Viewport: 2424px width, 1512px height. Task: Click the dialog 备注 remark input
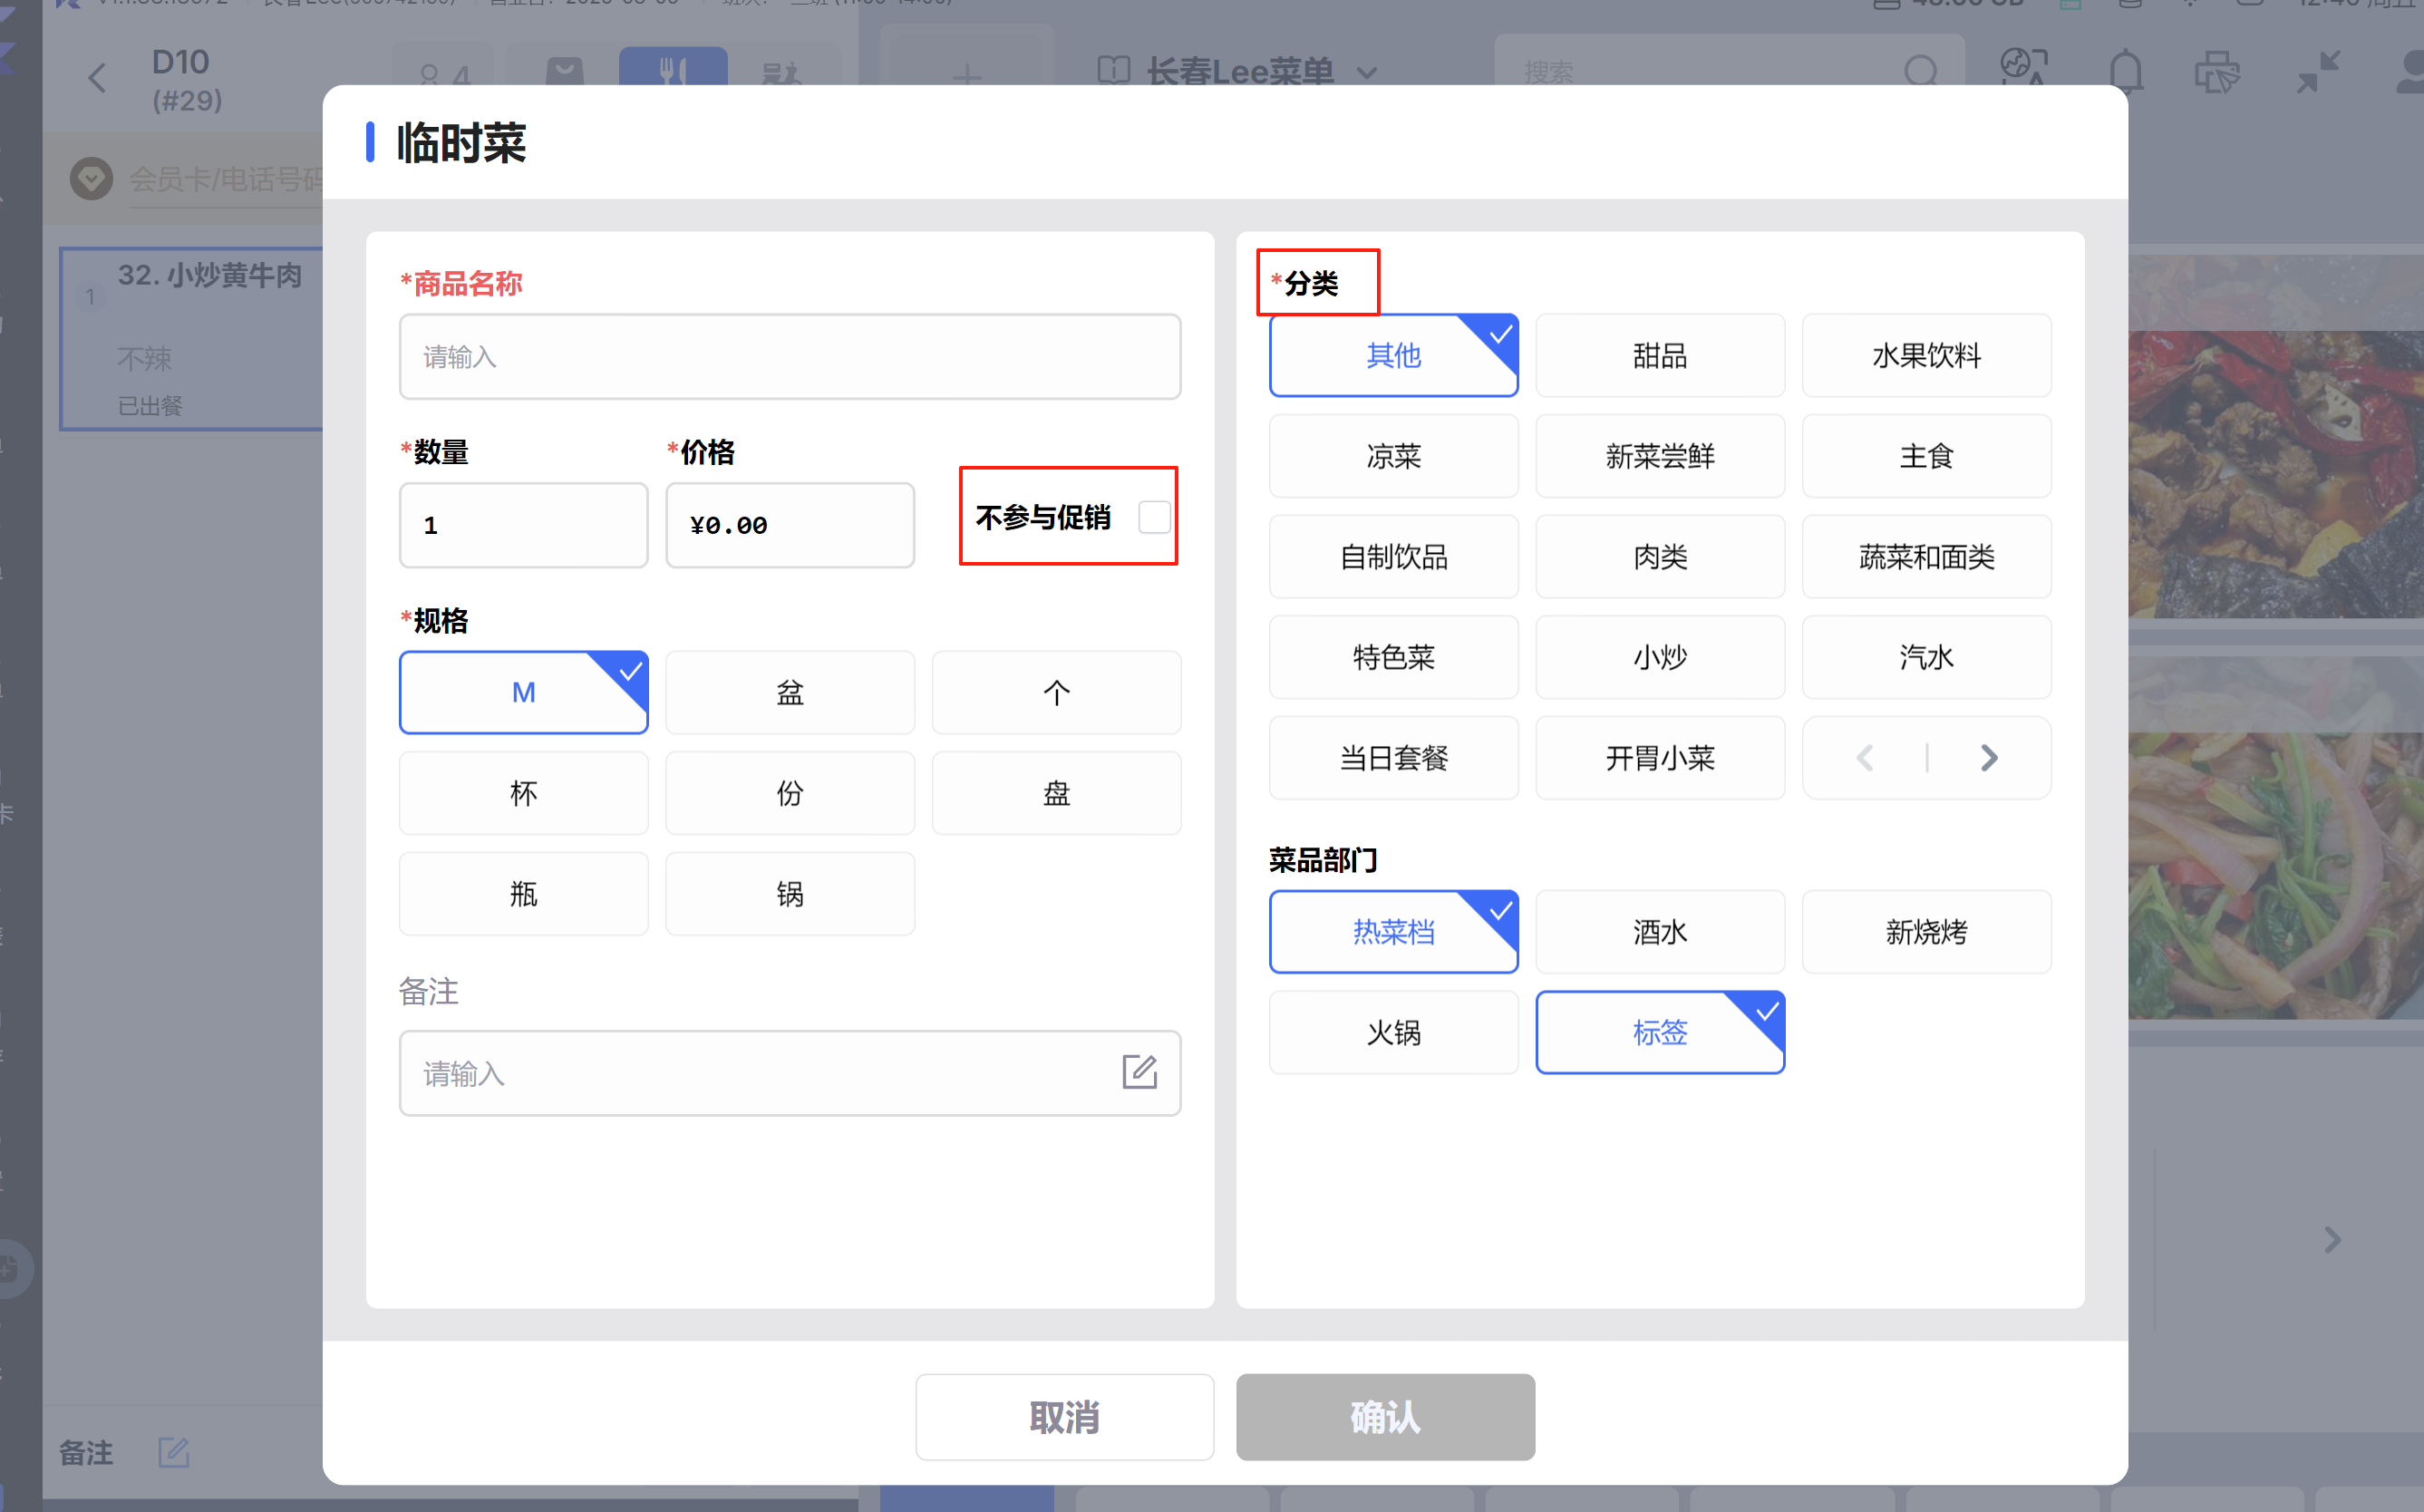790,1073
